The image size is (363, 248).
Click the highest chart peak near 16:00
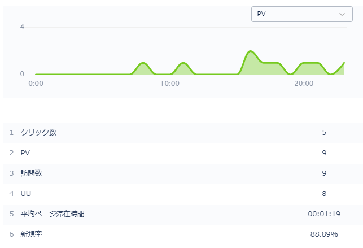tap(250, 51)
